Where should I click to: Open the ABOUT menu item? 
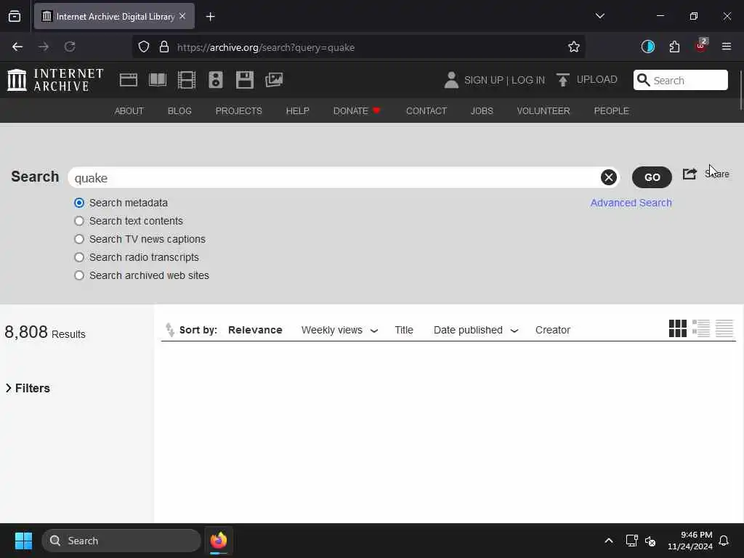point(129,110)
